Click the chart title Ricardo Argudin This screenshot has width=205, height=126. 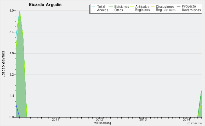[x=45, y=5]
